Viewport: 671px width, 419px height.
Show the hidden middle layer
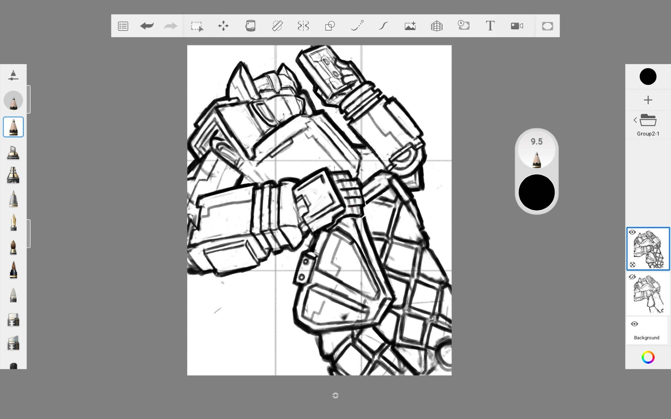632,277
